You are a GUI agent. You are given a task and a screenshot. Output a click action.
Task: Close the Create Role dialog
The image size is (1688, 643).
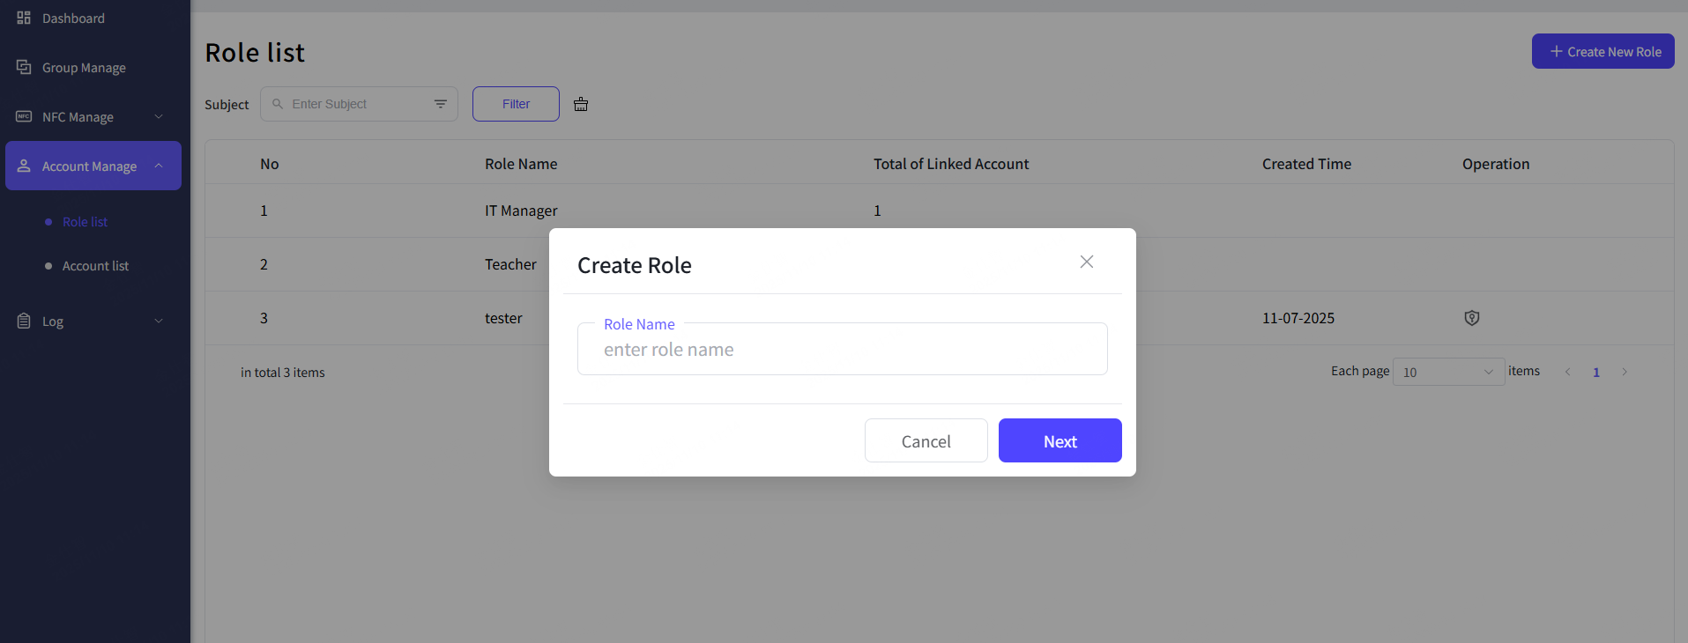(x=1086, y=262)
